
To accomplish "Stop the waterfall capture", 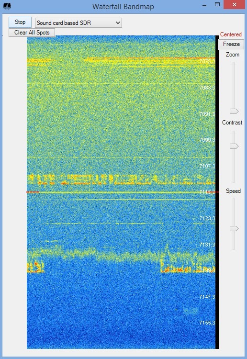I will tap(20, 22).
